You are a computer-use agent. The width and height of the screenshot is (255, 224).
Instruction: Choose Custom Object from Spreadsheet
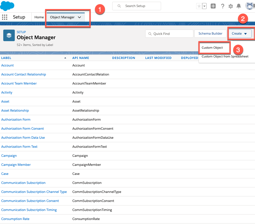[x=225, y=56]
